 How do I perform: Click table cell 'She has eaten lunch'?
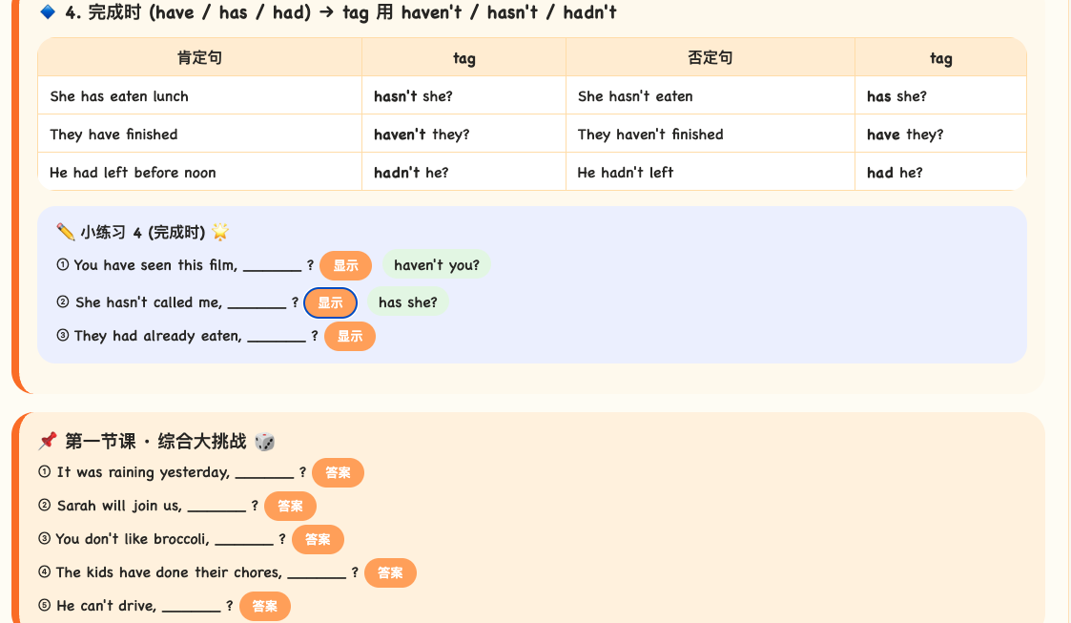point(199,95)
